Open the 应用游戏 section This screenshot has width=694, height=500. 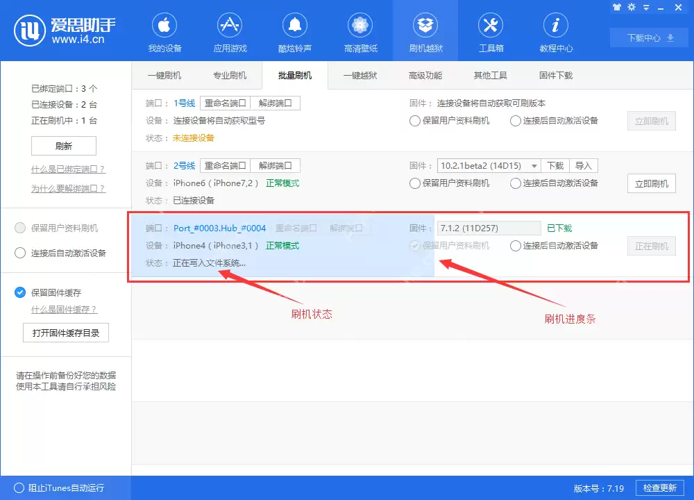tap(230, 31)
